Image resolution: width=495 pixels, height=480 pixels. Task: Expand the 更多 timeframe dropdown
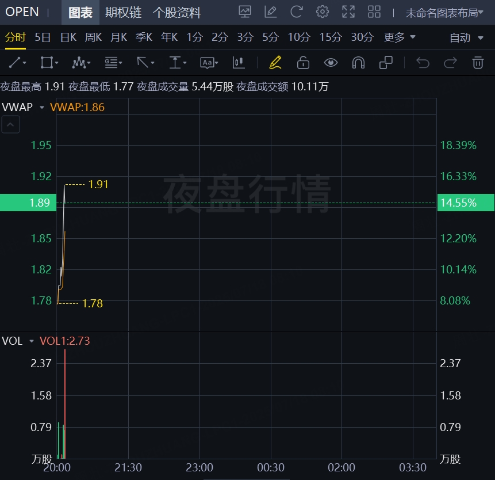point(400,37)
